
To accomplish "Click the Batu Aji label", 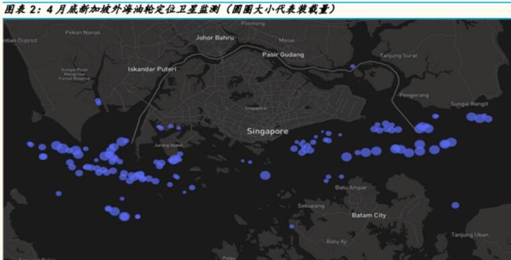I will (337, 242).
